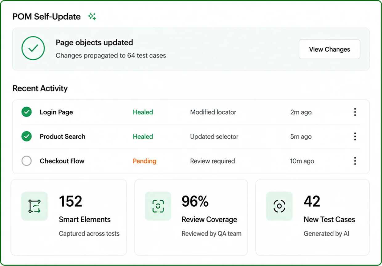Click the Generated by AI caption
This screenshot has width=382, height=266.
pyautogui.click(x=327, y=234)
